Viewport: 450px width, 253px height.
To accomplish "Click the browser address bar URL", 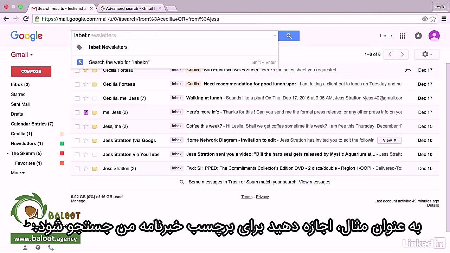I will [x=130, y=19].
